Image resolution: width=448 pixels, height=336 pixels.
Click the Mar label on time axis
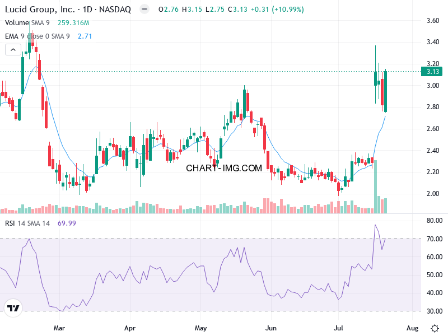pyautogui.click(x=59, y=328)
